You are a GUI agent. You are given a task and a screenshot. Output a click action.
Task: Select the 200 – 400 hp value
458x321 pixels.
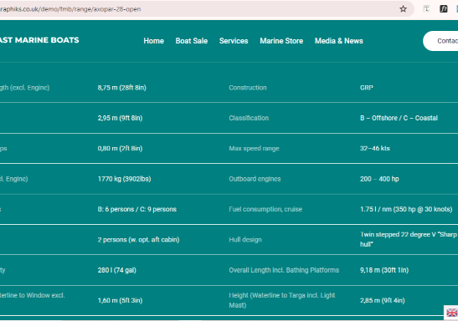click(x=379, y=179)
